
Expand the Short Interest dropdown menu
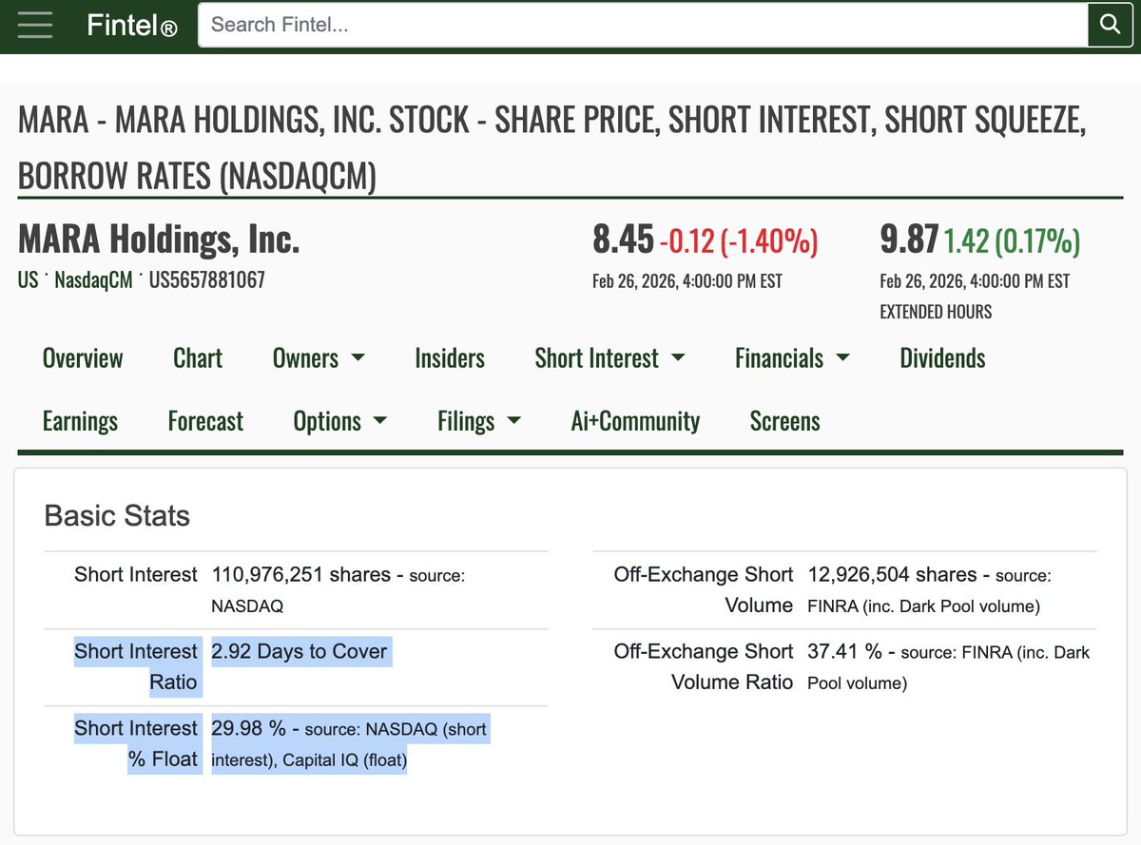point(609,358)
